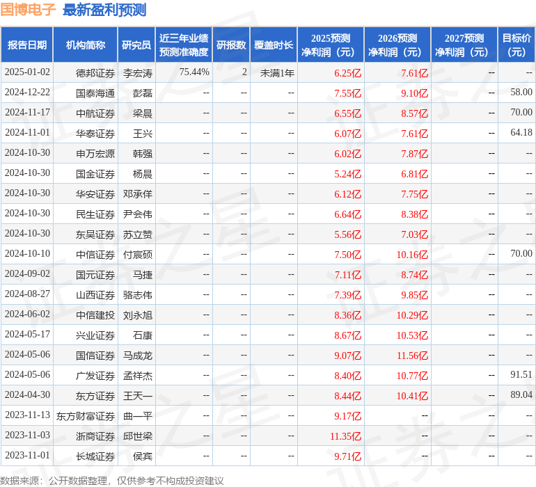Image resolution: width=536 pixels, height=487 pixels.
Task: Click the 11.35亿 profit forecast value
Action: coord(346,436)
